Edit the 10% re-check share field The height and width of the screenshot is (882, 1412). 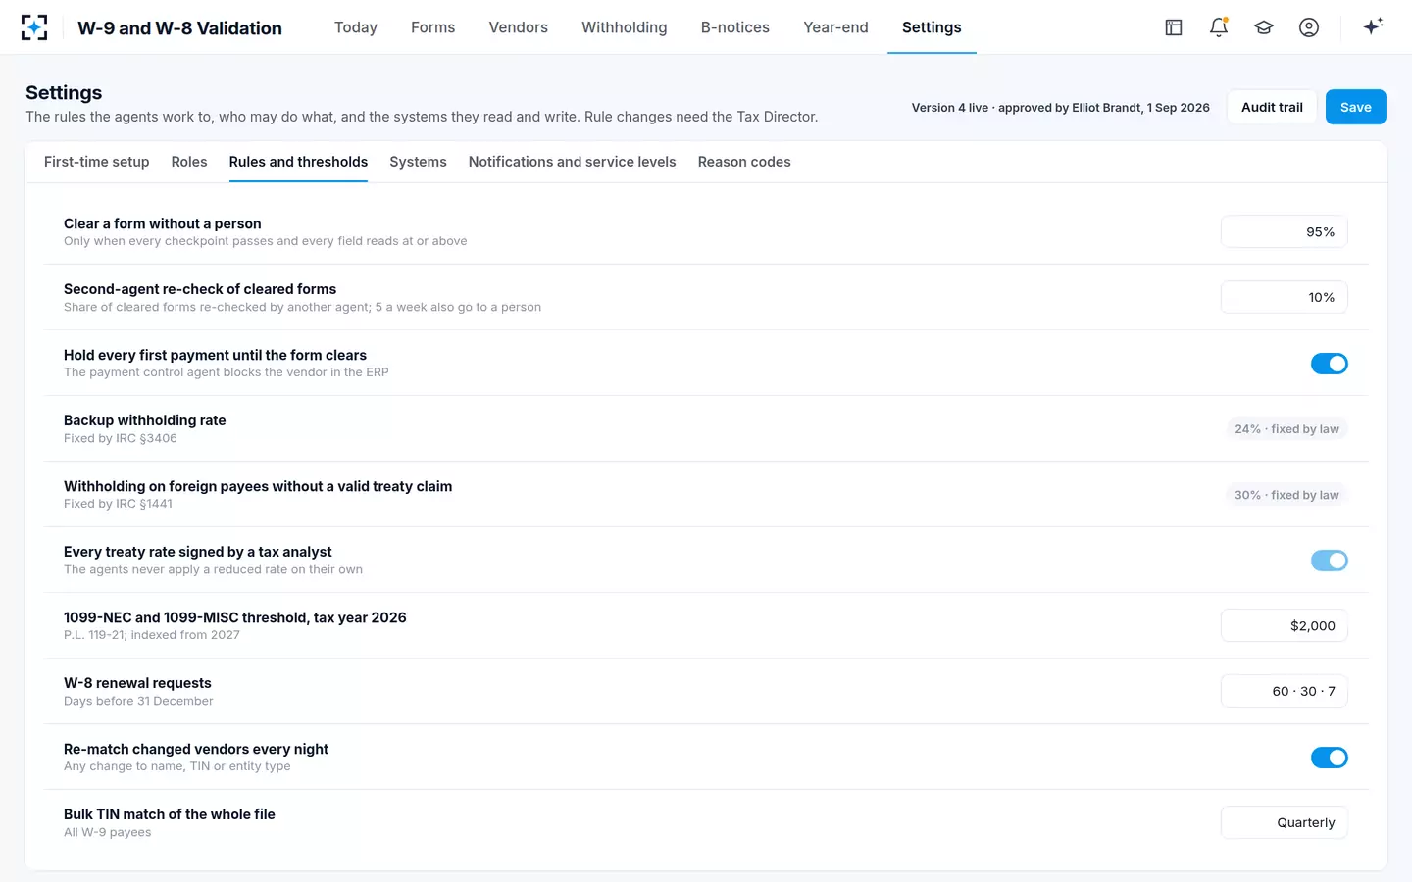(x=1285, y=297)
